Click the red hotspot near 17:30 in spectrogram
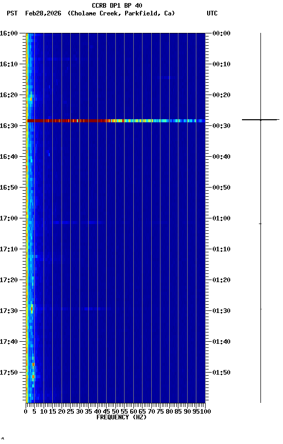The height and width of the screenshot is (444, 283). [x=32, y=309]
